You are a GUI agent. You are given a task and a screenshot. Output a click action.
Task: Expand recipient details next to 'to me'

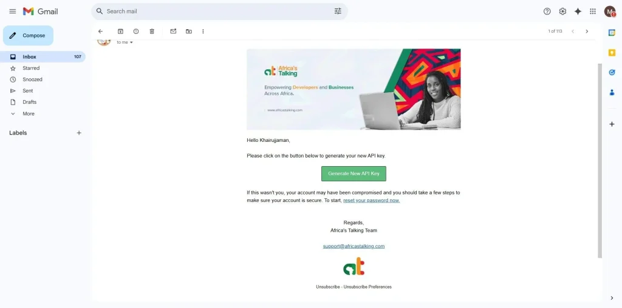[131, 42]
